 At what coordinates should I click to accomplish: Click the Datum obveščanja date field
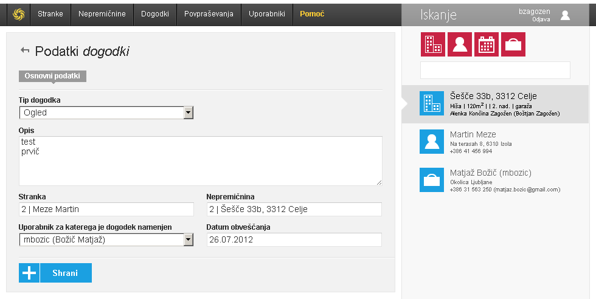(x=294, y=239)
